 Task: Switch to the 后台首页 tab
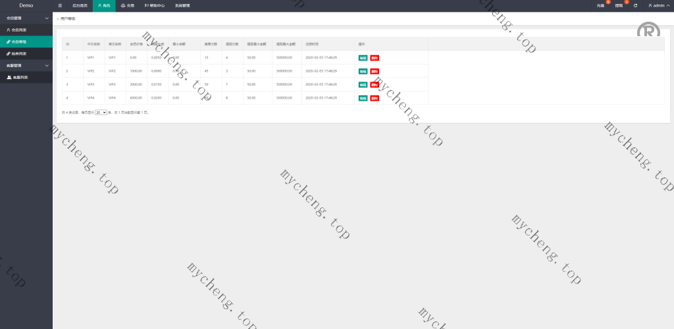tap(80, 5)
